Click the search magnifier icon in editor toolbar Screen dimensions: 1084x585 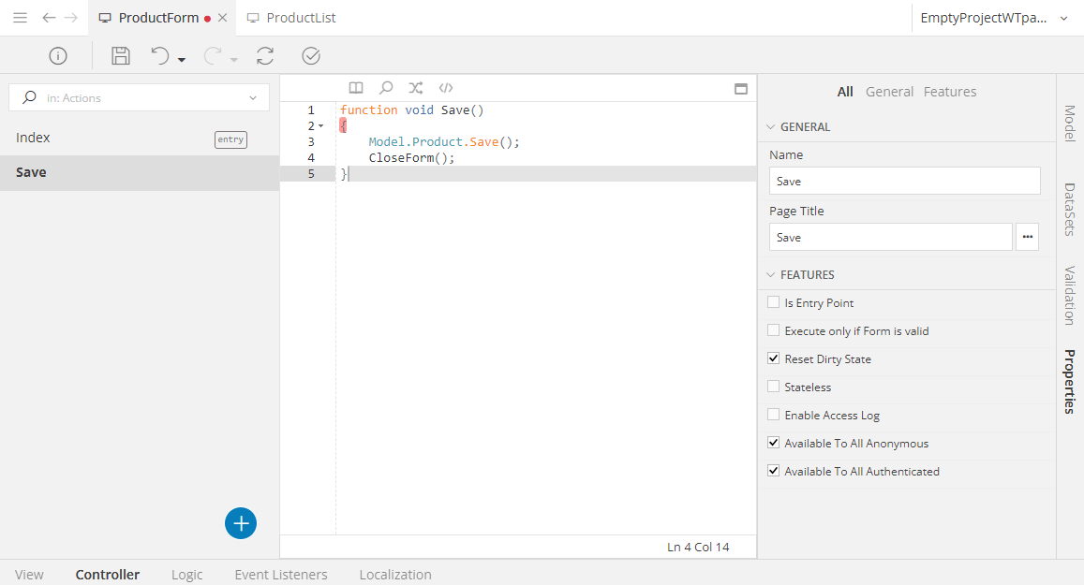[386, 88]
